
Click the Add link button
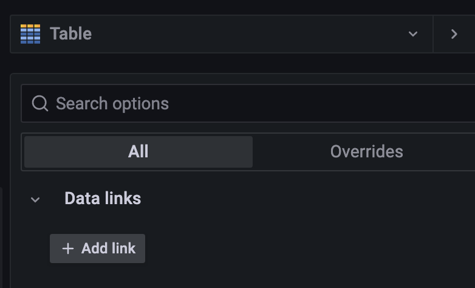tap(98, 249)
